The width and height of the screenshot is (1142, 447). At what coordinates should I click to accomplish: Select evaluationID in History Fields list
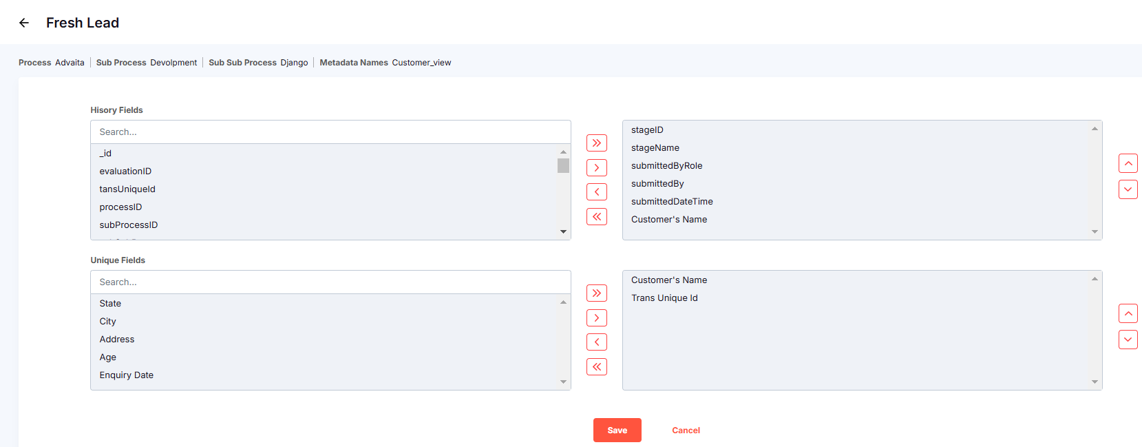[125, 171]
